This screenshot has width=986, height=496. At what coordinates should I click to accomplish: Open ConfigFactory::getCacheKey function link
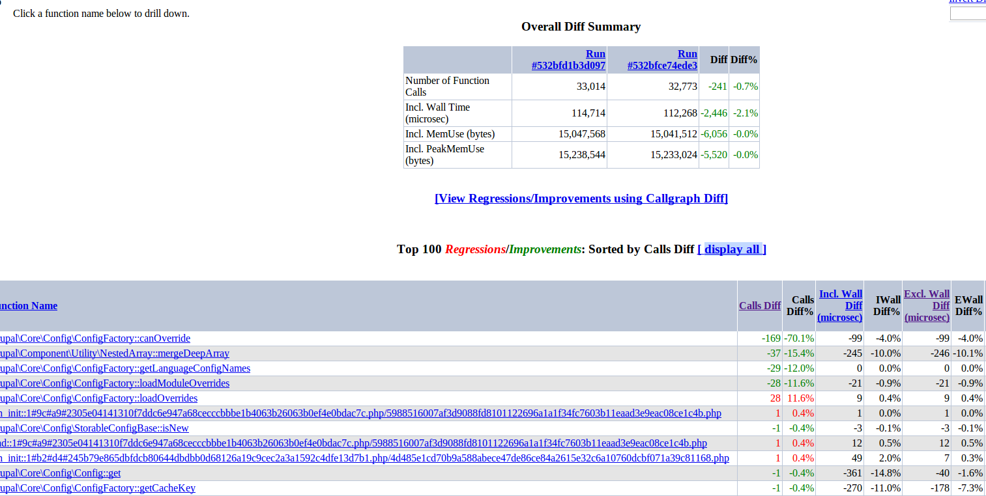click(x=98, y=488)
